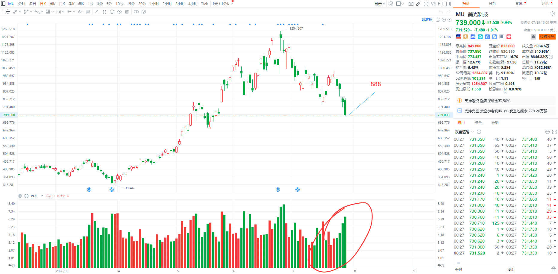Select the polygon shape drawing tool
The width and height of the screenshot is (558, 274).
pos(26,12)
